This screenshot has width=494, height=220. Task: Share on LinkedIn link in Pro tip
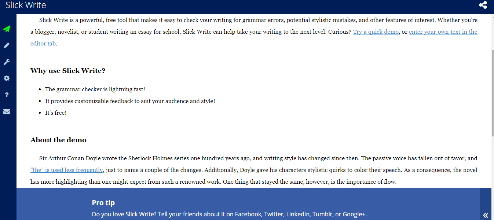click(x=298, y=214)
